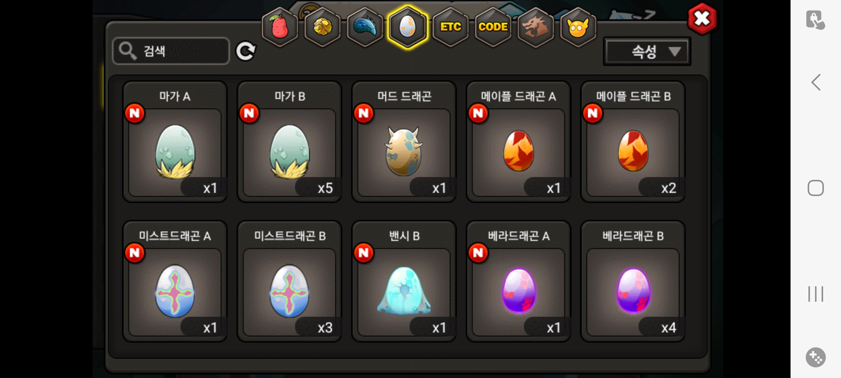
Task: Expand the 속성 sort dropdown
Action: (x=647, y=52)
